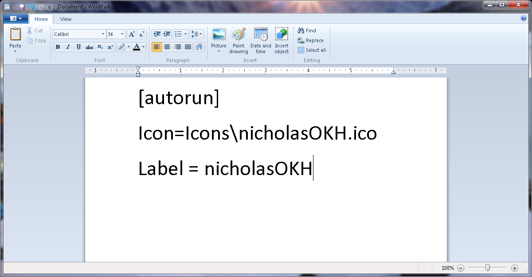
Task: Apply superscript formatting
Action: [x=110, y=47]
